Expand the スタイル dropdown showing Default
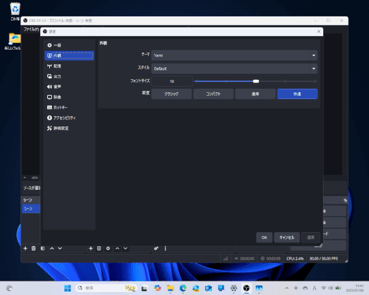 (x=234, y=69)
